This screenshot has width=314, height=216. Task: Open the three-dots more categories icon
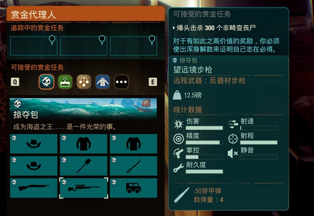click(x=121, y=82)
